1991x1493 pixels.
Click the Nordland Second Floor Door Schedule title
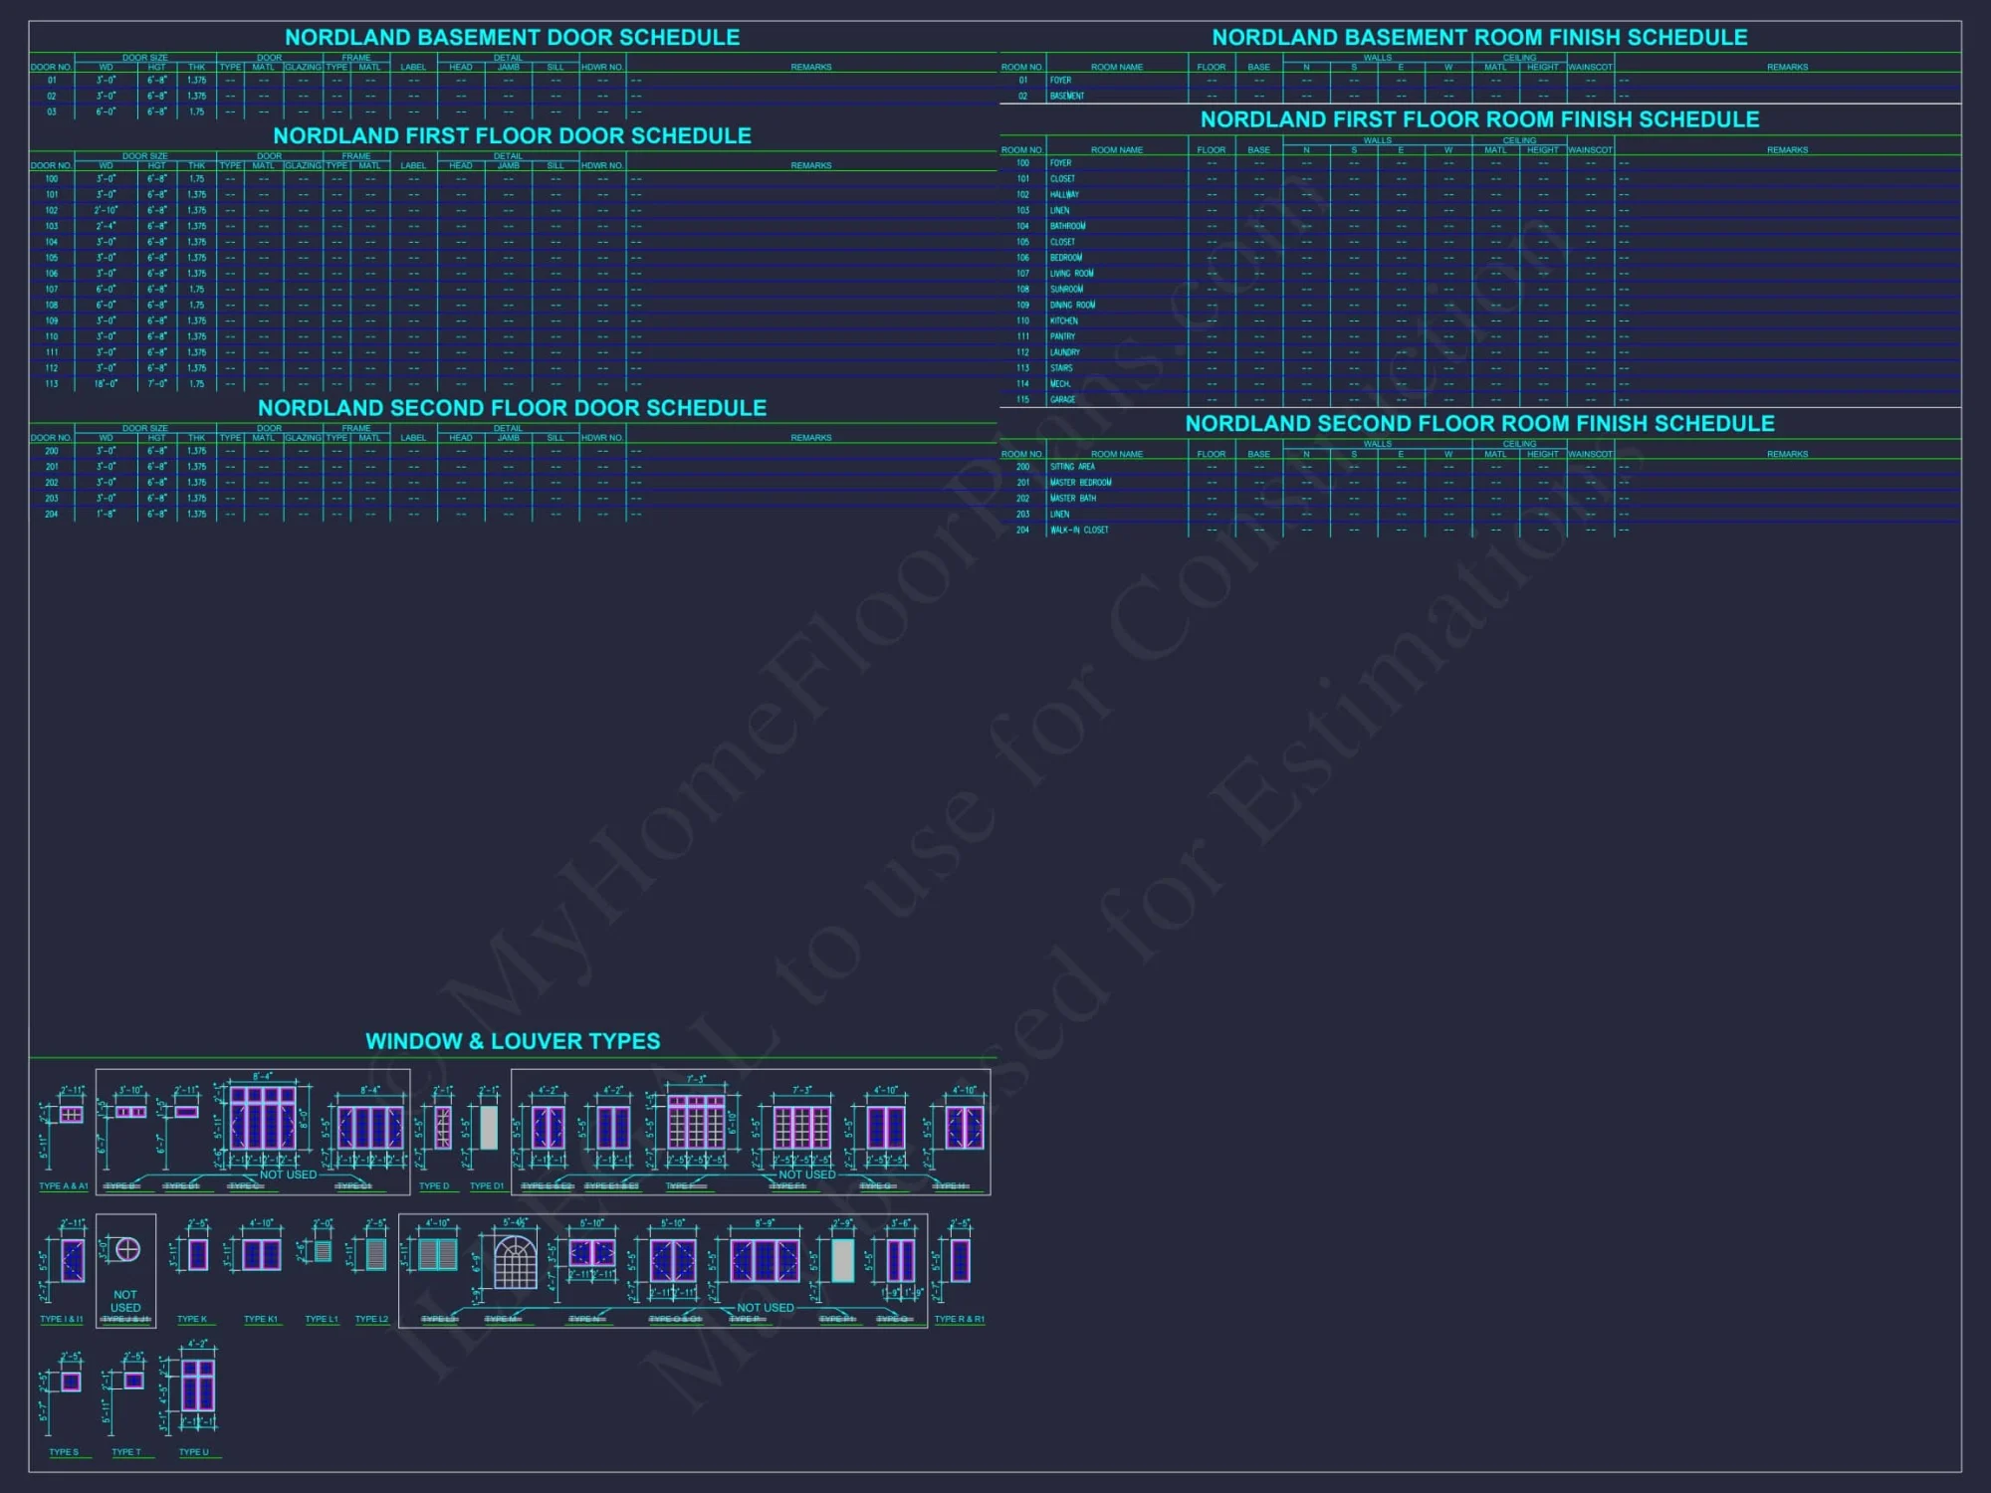(x=512, y=408)
